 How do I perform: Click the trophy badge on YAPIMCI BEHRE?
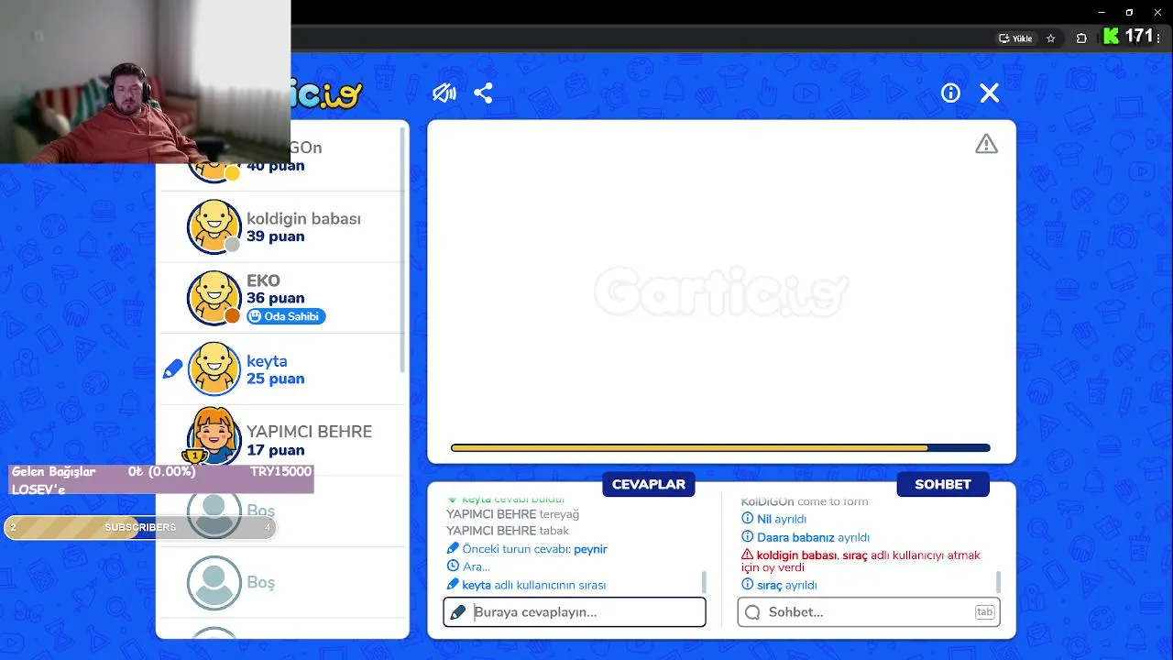pyautogui.click(x=194, y=456)
